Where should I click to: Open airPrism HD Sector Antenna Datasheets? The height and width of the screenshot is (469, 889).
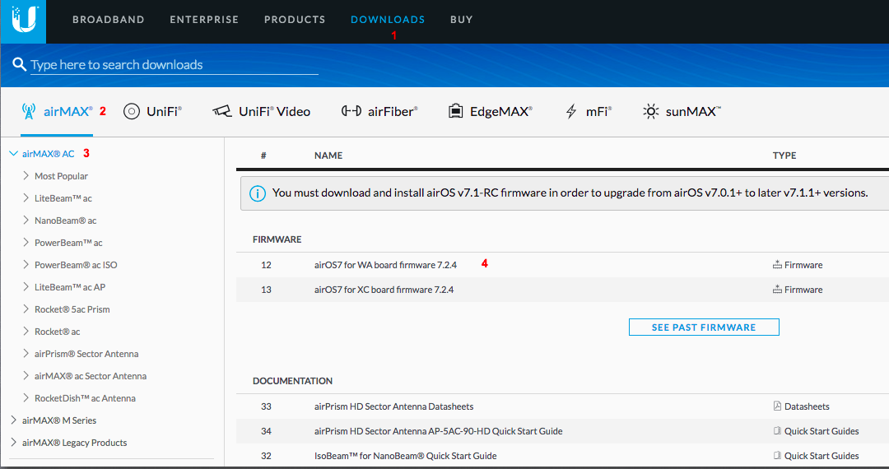(x=394, y=406)
